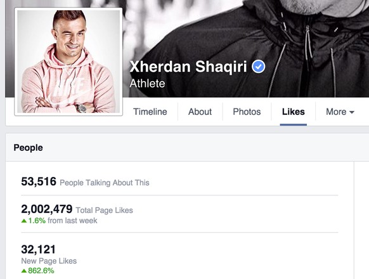This screenshot has height=279, width=369.
Task: Open the Timeline tab
Action: tap(150, 112)
